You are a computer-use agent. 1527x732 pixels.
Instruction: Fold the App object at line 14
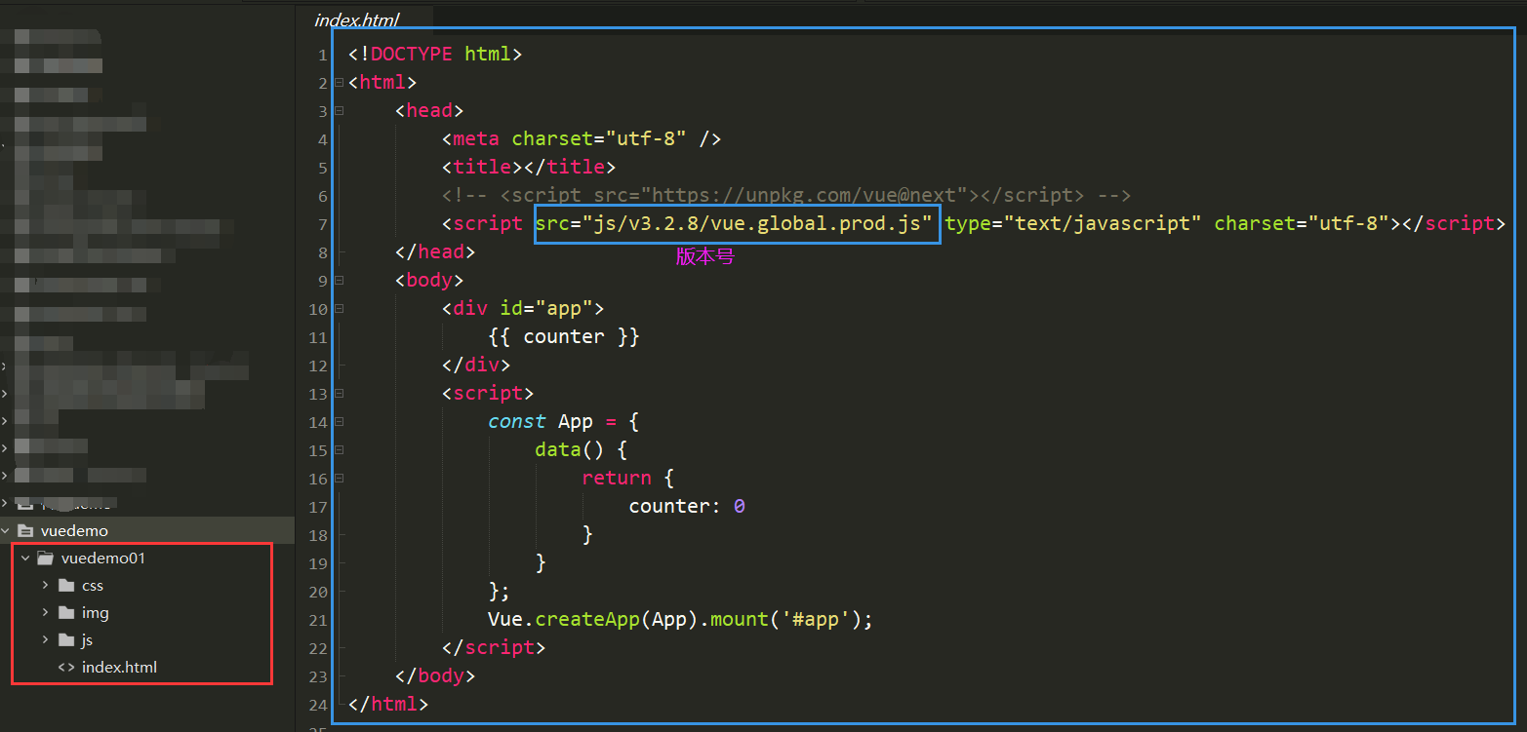339,422
